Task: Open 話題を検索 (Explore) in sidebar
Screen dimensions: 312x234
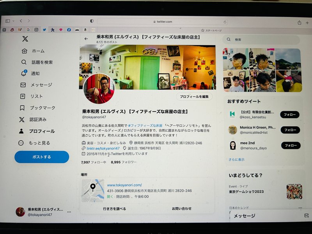Action: (x=37, y=62)
